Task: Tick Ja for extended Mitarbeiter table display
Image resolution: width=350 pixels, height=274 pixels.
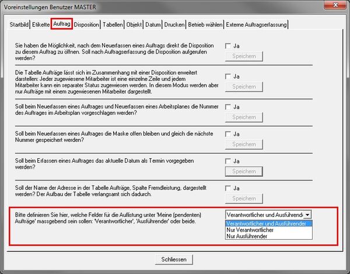Action: coord(229,76)
